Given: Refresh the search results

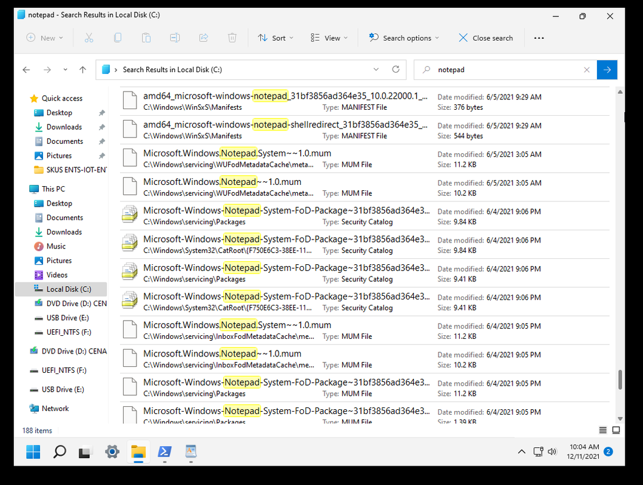Looking at the screenshot, I should pos(396,69).
